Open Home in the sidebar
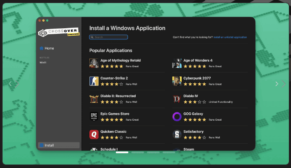This screenshot has width=291, height=168. [x=47, y=48]
